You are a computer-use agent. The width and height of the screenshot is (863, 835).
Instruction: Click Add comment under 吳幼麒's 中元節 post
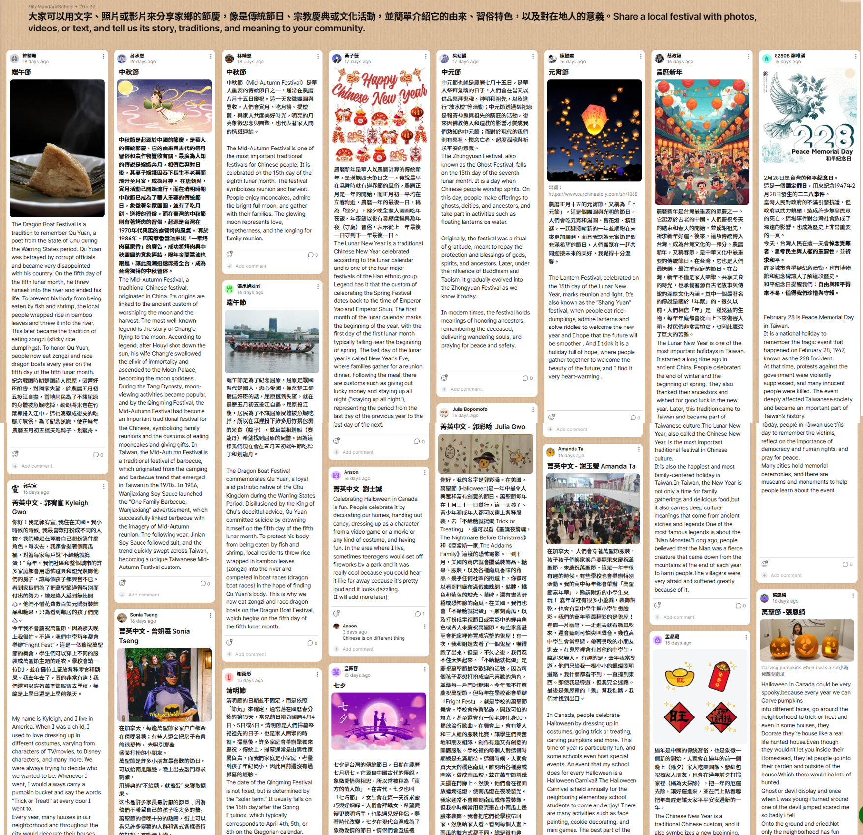click(x=465, y=389)
